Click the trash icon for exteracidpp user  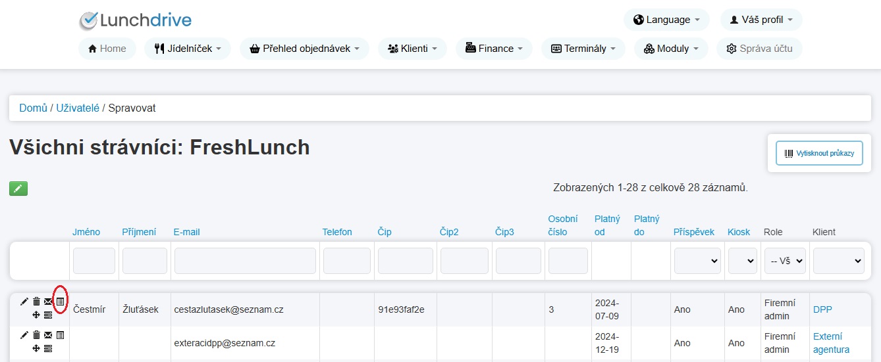36,335
